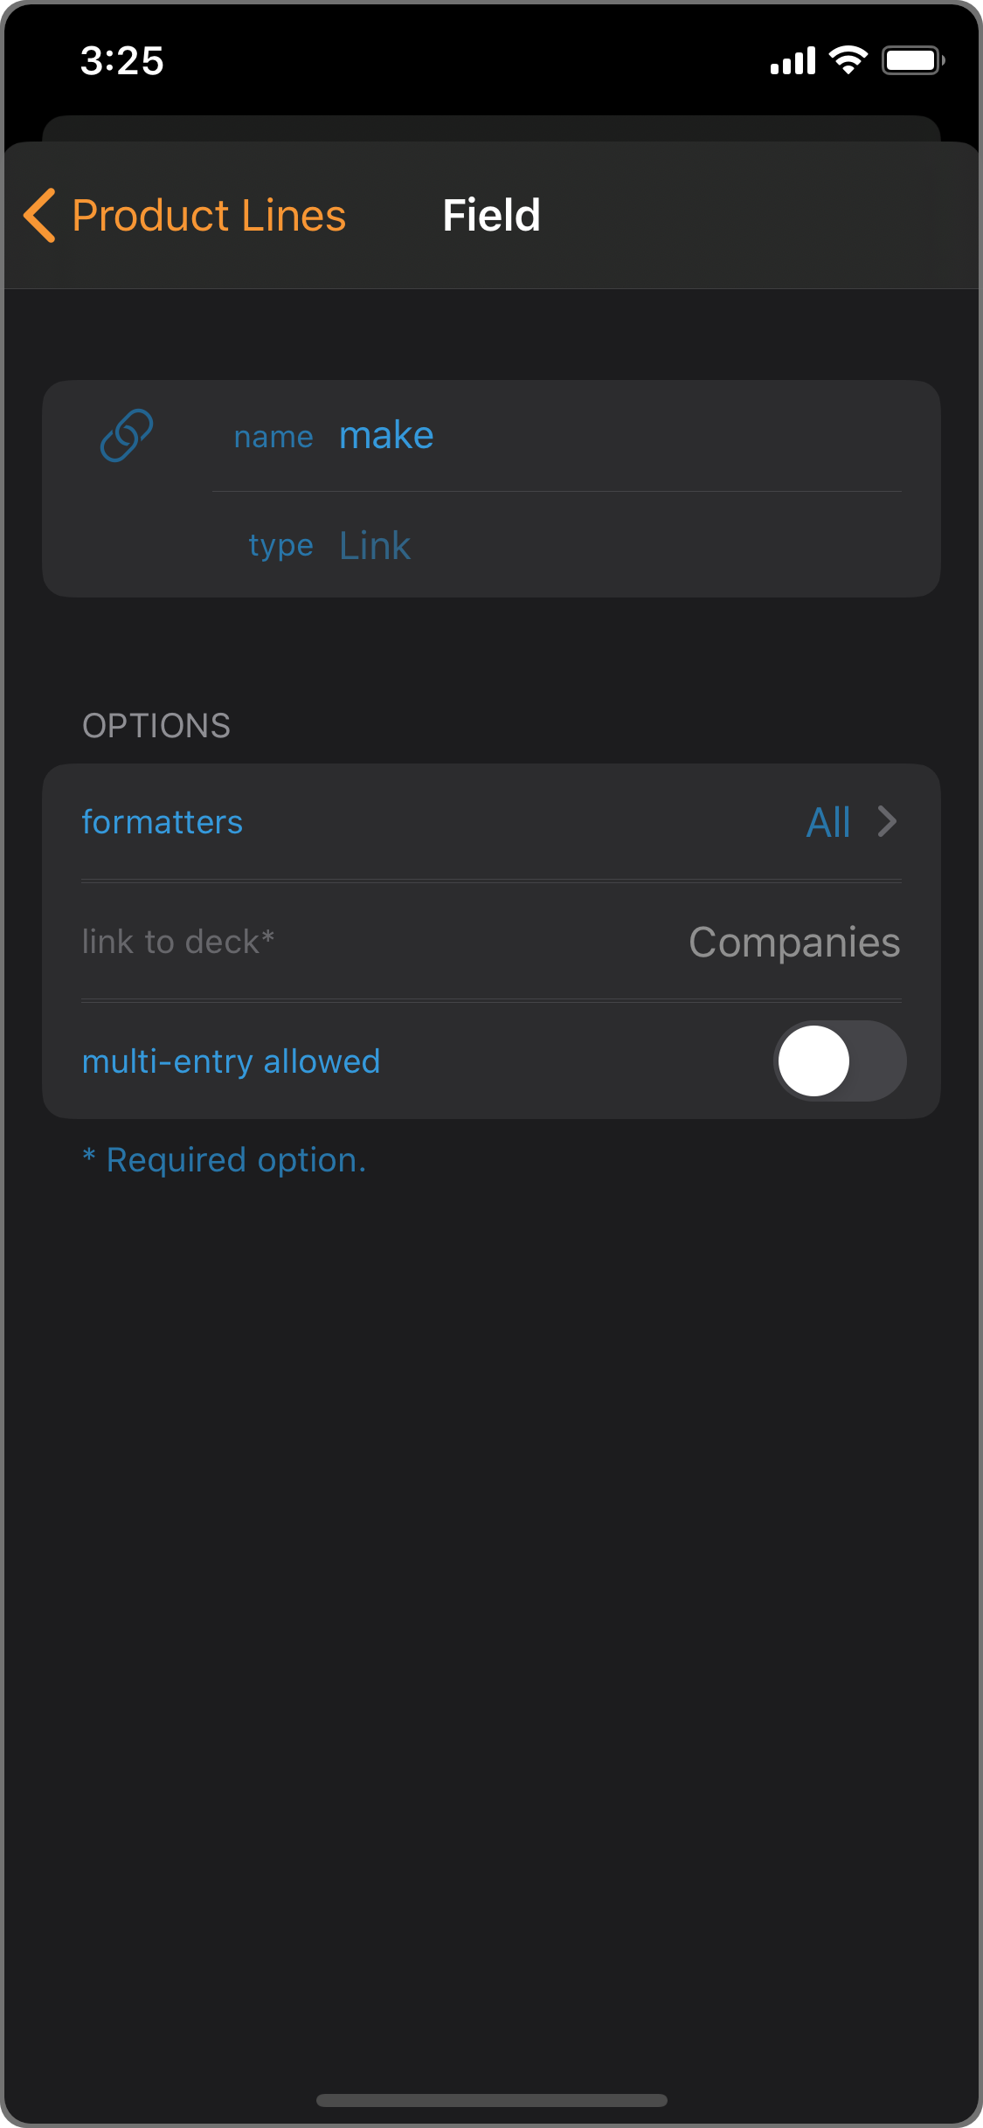Tap the Wi-Fi status bar icon
This screenshot has height=2128, width=983.
tap(848, 60)
